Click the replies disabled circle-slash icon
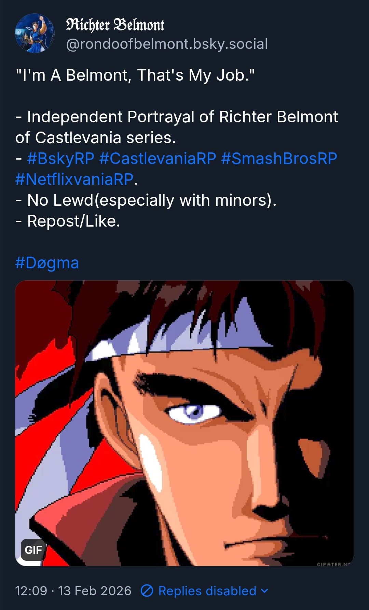 click(147, 591)
